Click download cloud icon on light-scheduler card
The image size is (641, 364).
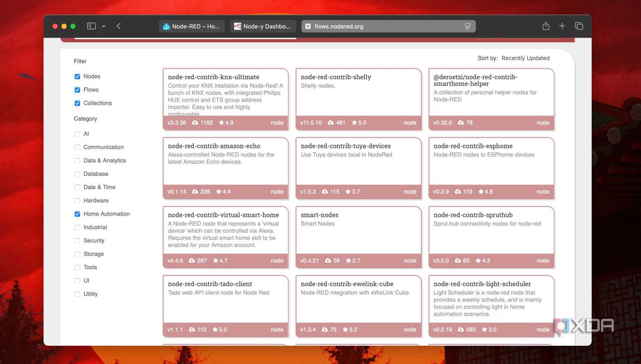pos(461,329)
